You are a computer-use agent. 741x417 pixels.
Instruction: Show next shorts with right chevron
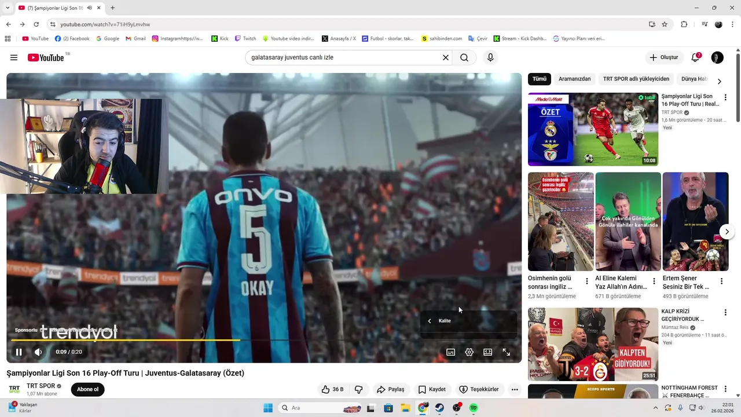point(727,232)
